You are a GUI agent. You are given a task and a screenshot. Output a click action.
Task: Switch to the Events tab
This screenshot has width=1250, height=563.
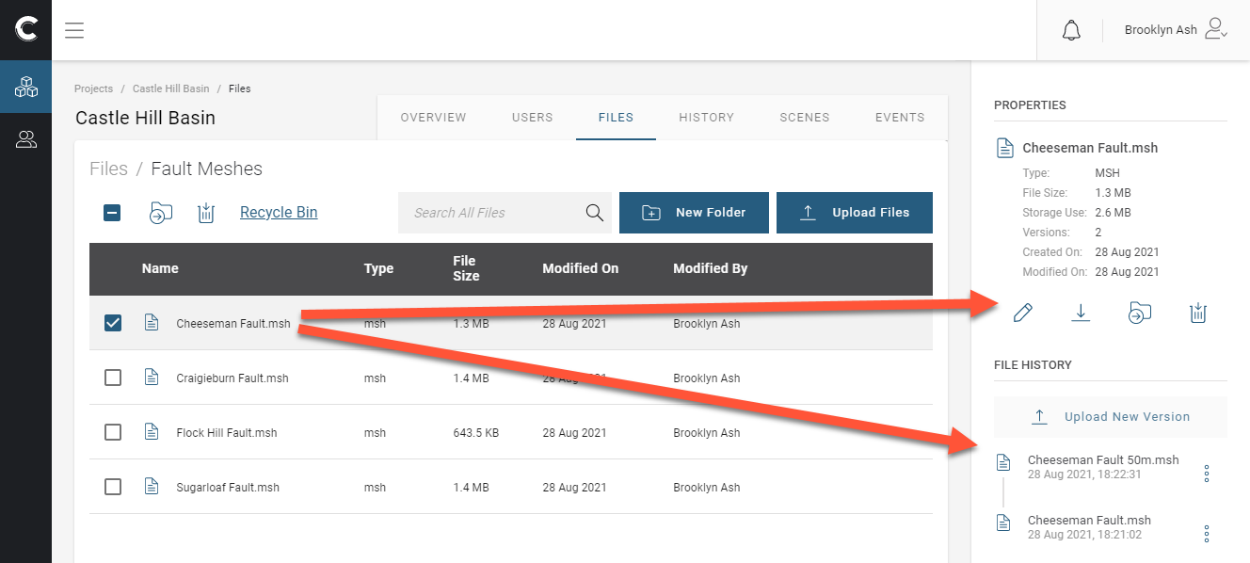tap(900, 118)
